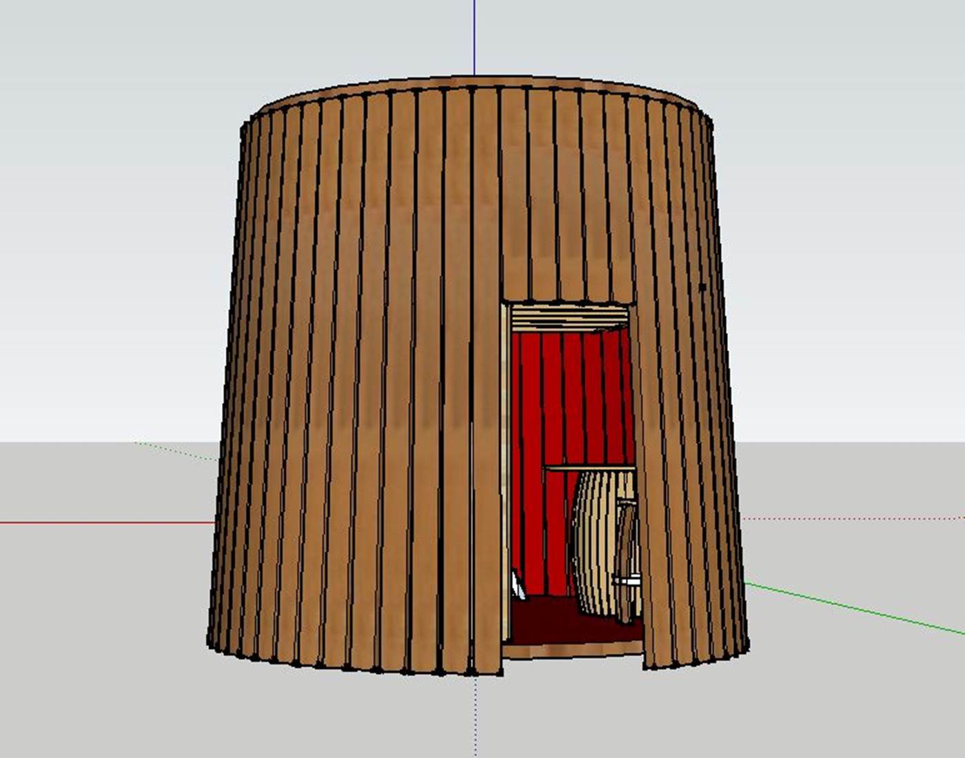Click the slatted ceiling above the doorway
Screen dimensions: 965x758
click(x=569, y=318)
